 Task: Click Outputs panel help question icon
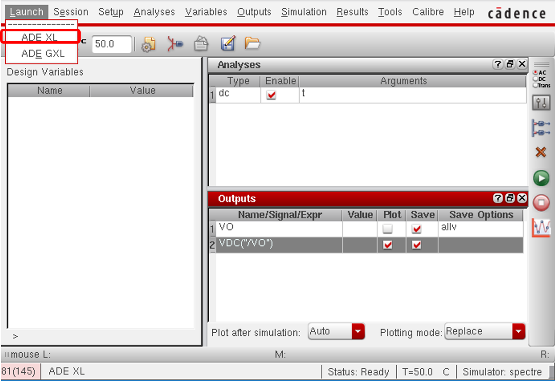pos(498,198)
